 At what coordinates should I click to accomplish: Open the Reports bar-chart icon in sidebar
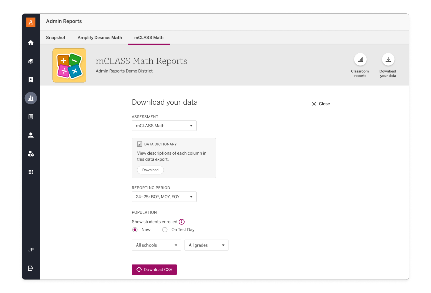31,98
